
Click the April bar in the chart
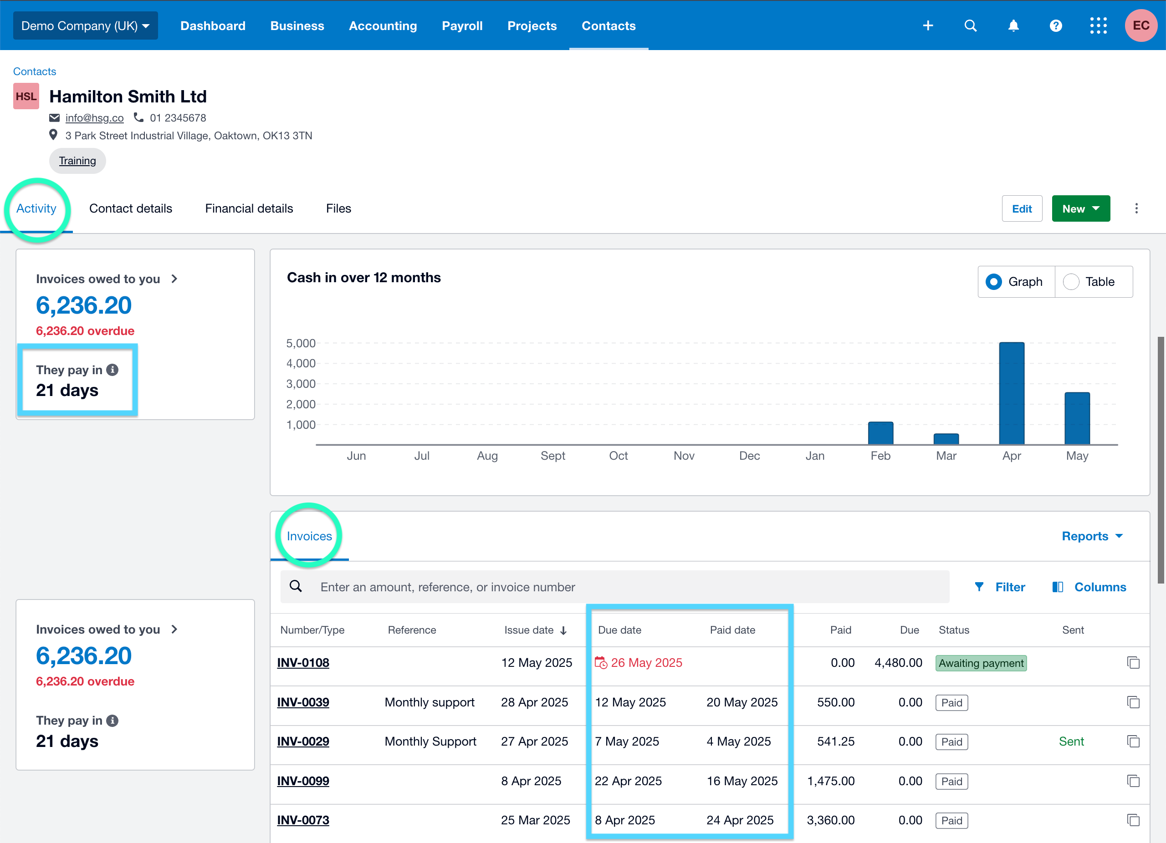click(1011, 393)
